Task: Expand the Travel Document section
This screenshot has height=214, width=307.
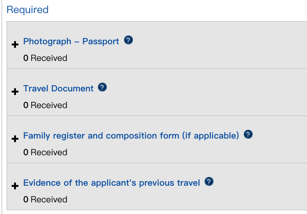Action: 15,92
